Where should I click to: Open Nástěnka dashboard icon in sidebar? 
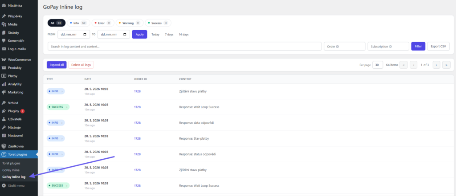click(x=4, y=5)
